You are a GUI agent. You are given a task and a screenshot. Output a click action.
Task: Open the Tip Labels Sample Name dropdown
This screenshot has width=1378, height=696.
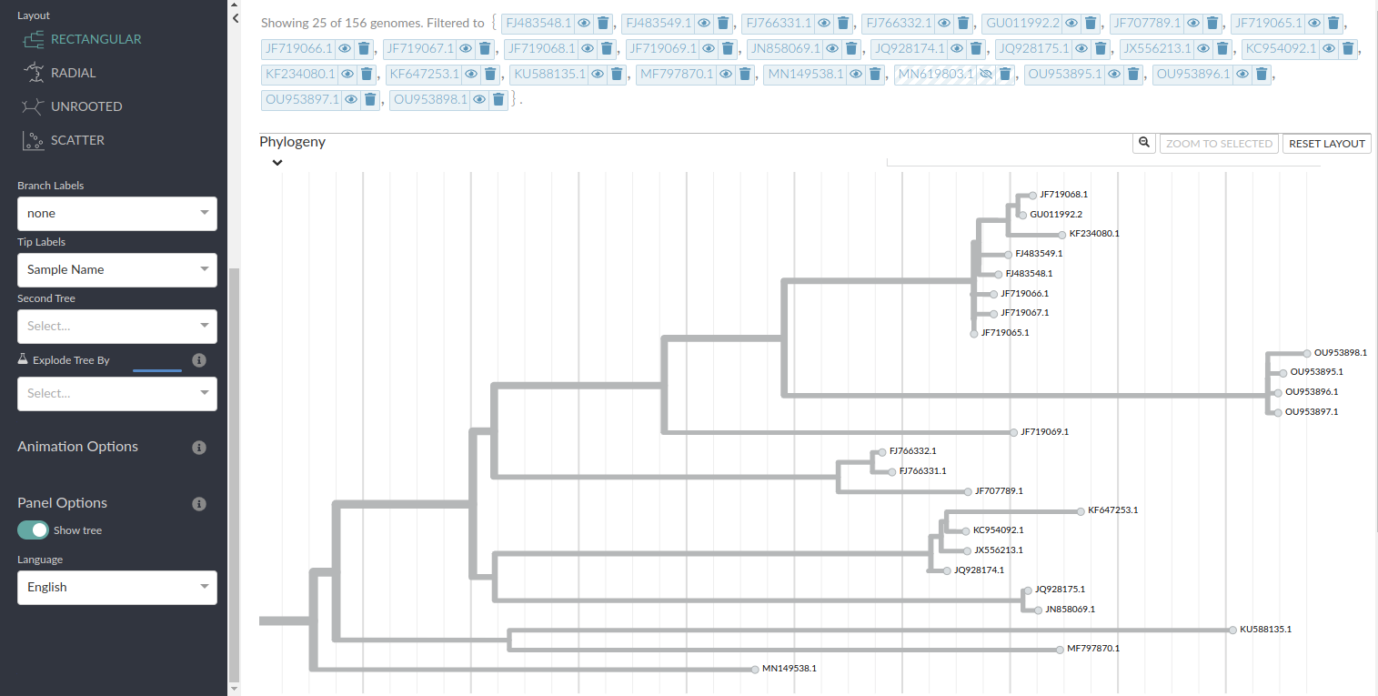(x=117, y=270)
